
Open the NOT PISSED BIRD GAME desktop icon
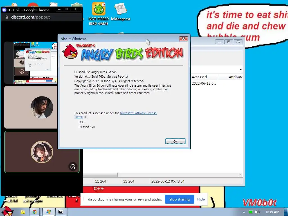[99, 14]
